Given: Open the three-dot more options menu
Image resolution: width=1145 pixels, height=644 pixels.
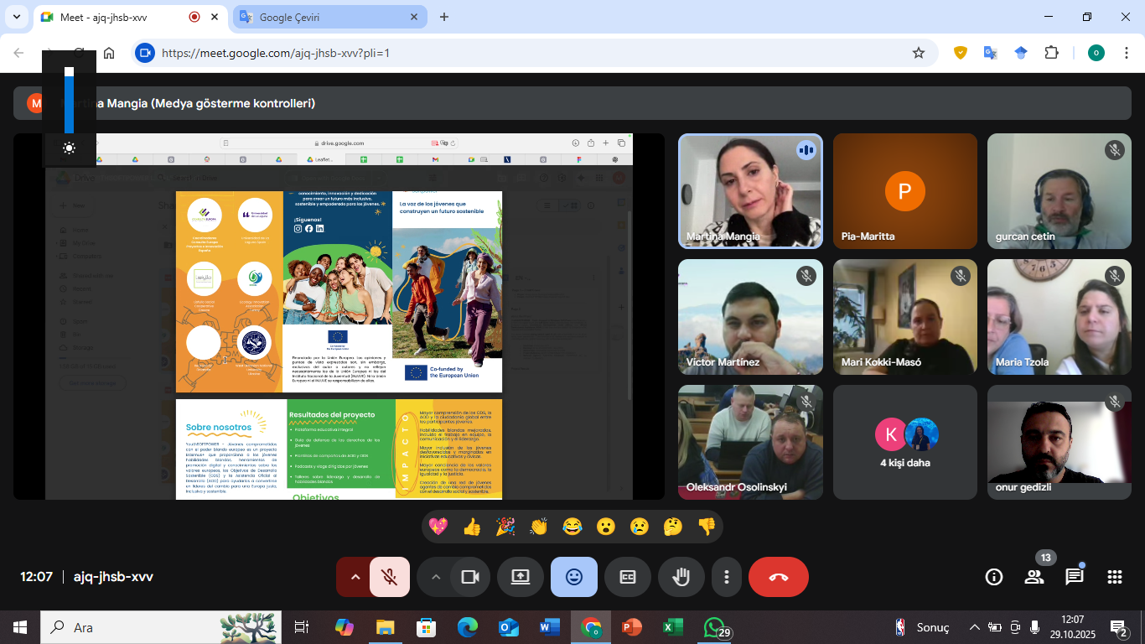Looking at the screenshot, I should pyautogui.click(x=727, y=577).
